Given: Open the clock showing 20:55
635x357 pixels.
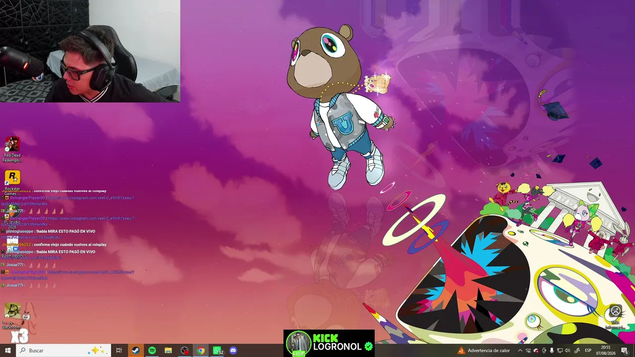Looking at the screenshot, I should pyautogui.click(x=606, y=351).
